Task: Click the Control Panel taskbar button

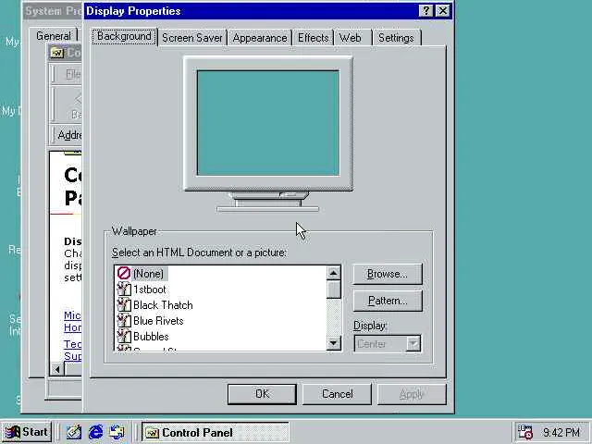Action: [216, 432]
